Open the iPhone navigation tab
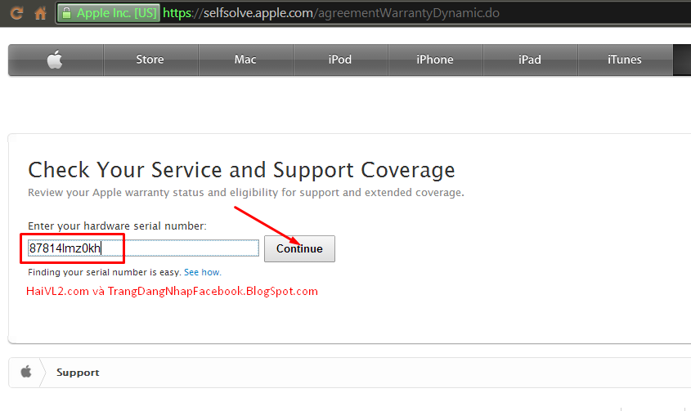Viewport: 691px width, 411px height. [435, 60]
